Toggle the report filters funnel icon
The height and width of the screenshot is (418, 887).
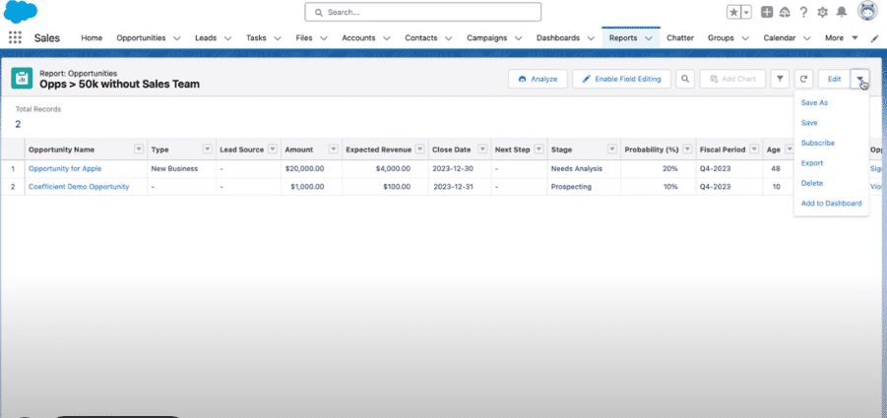(x=780, y=79)
